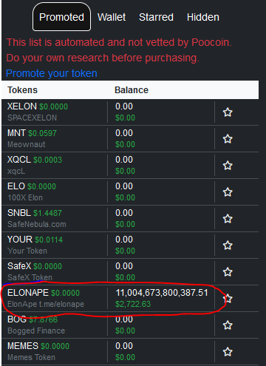Click the ELONAPE balance 11,004,673,800,387.51
Image resolution: width=266 pixels, height=366 pixels.
click(x=162, y=293)
